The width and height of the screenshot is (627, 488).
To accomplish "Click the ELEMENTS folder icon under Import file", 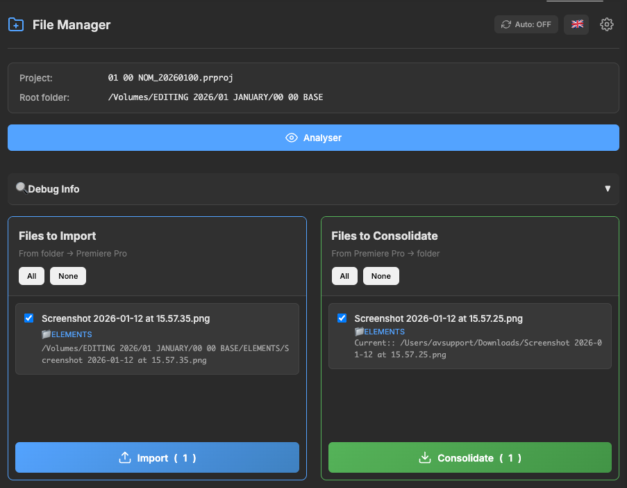I will [47, 334].
